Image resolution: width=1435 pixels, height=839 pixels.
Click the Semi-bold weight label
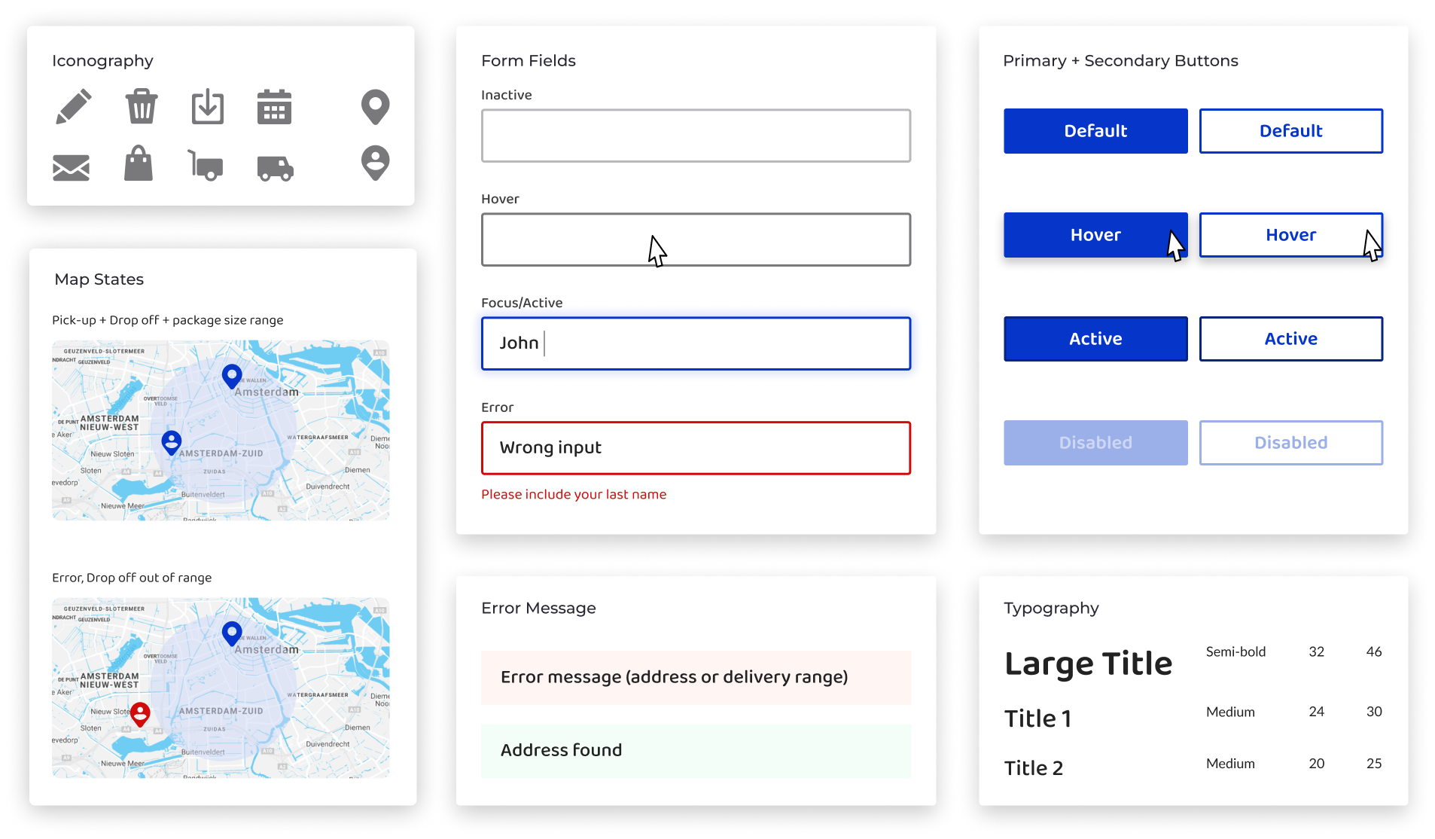pos(1235,651)
